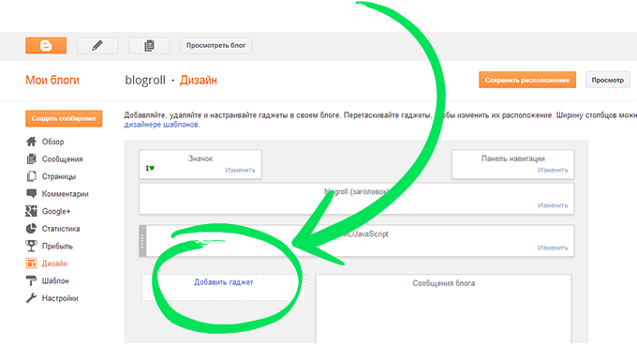Click the Статистика pie chart icon
The height and width of the screenshot is (347, 637).
(x=31, y=229)
